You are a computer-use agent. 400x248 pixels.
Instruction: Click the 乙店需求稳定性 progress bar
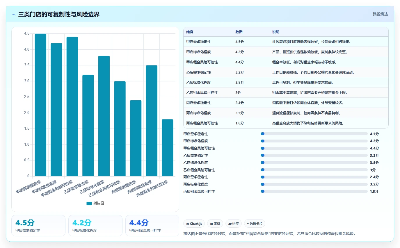tap(314, 156)
